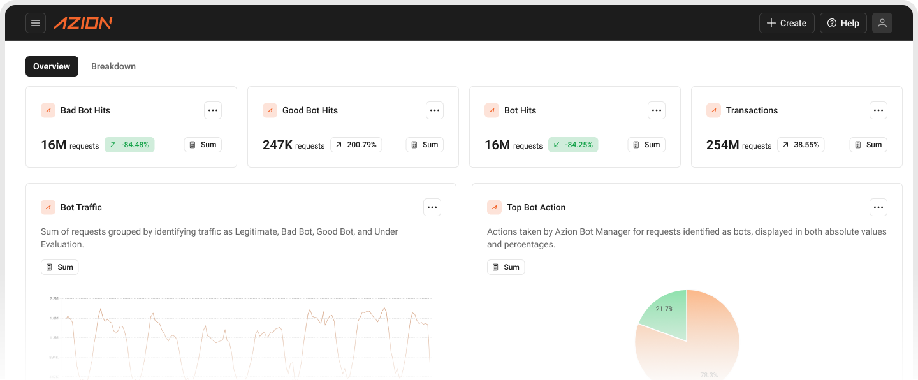Click the Azion logo

coord(83,23)
